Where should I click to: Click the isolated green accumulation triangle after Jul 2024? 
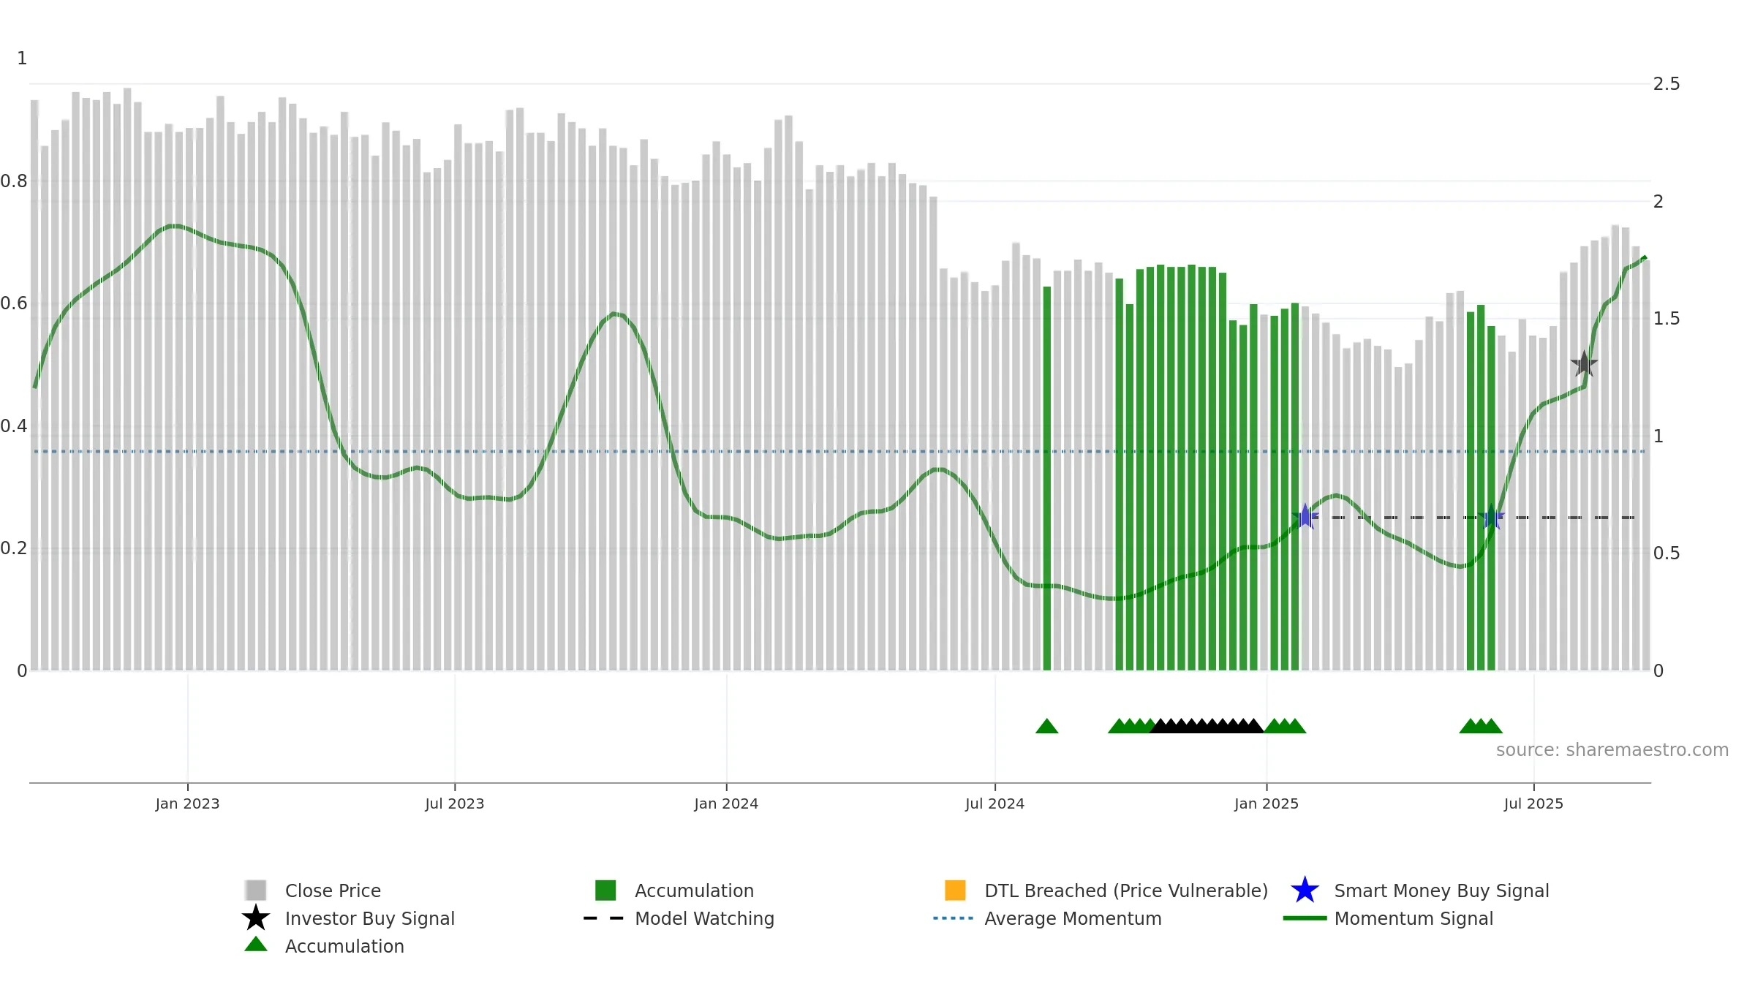[x=1046, y=726]
